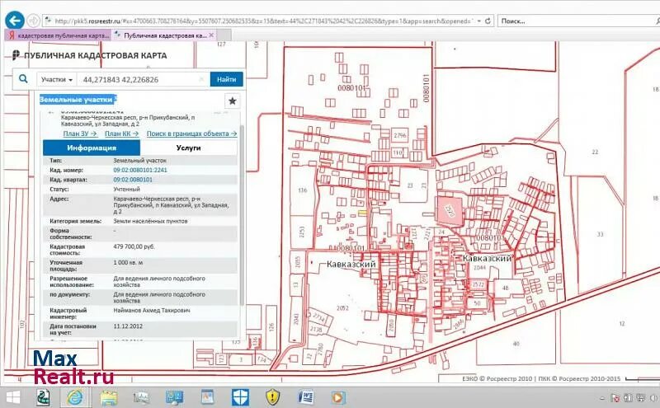Click the Земельные участки panel heading
The width and height of the screenshot is (660, 408).
tap(78, 100)
